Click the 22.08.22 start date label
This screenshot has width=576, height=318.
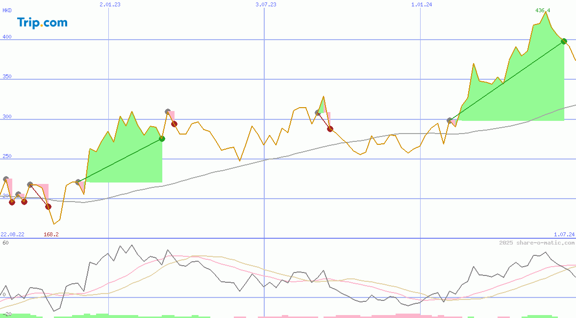(12, 234)
